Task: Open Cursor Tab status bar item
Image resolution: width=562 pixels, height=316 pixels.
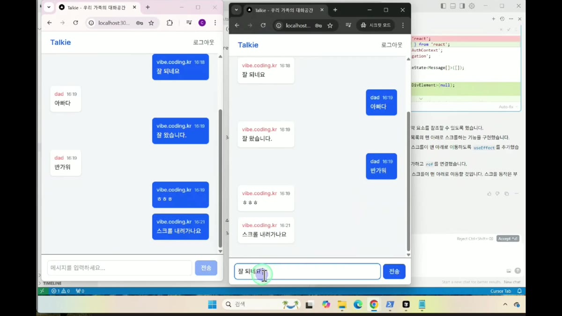Action: tap(501, 291)
